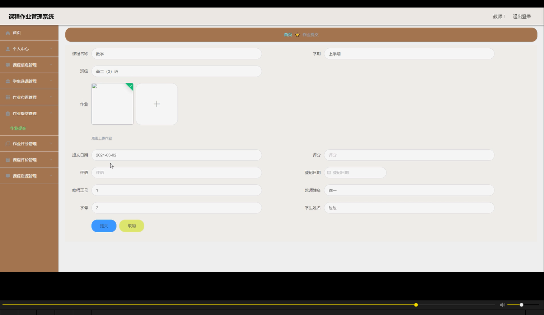Select 课程资源管理 menu item

(x=29, y=176)
